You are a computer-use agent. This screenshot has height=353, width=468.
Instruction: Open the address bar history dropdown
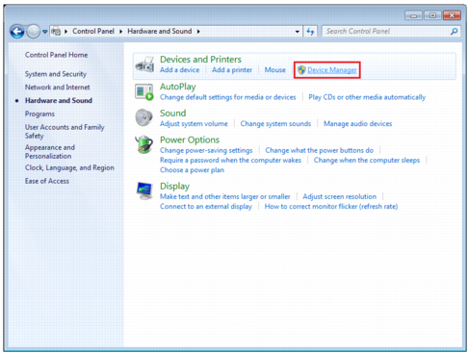(298, 32)
